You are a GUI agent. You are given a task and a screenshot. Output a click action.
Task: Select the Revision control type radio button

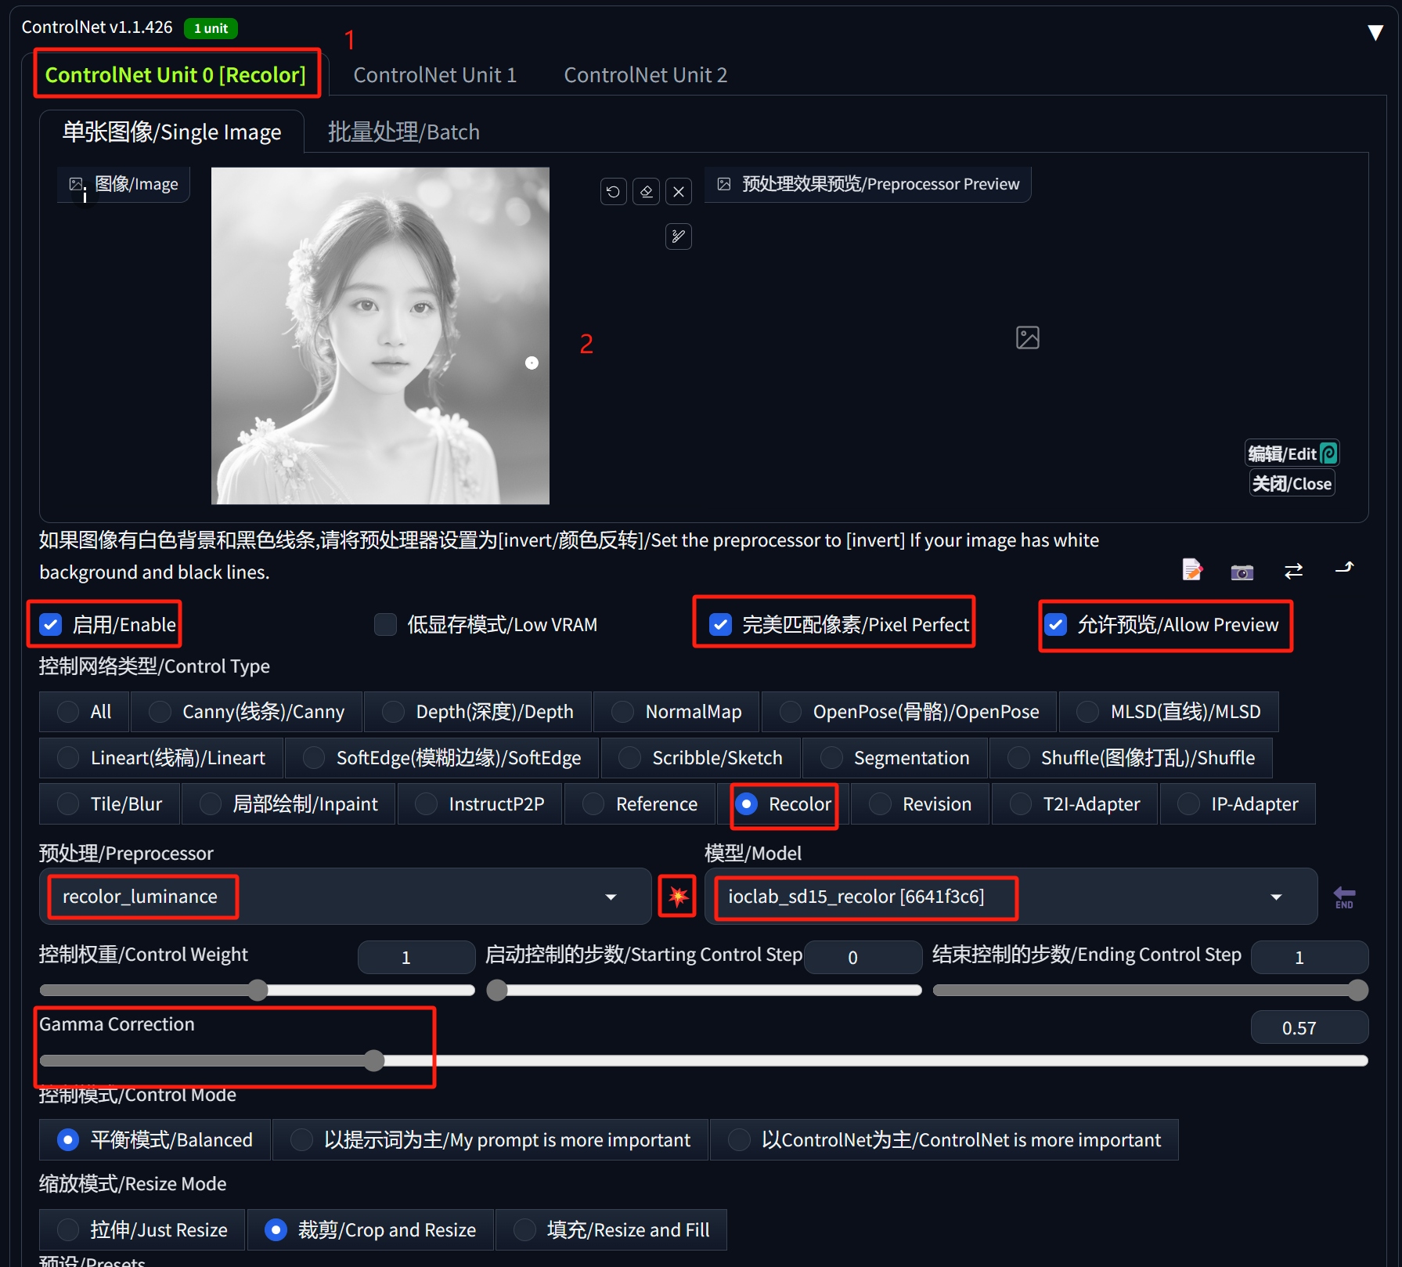tap(879, 803)
